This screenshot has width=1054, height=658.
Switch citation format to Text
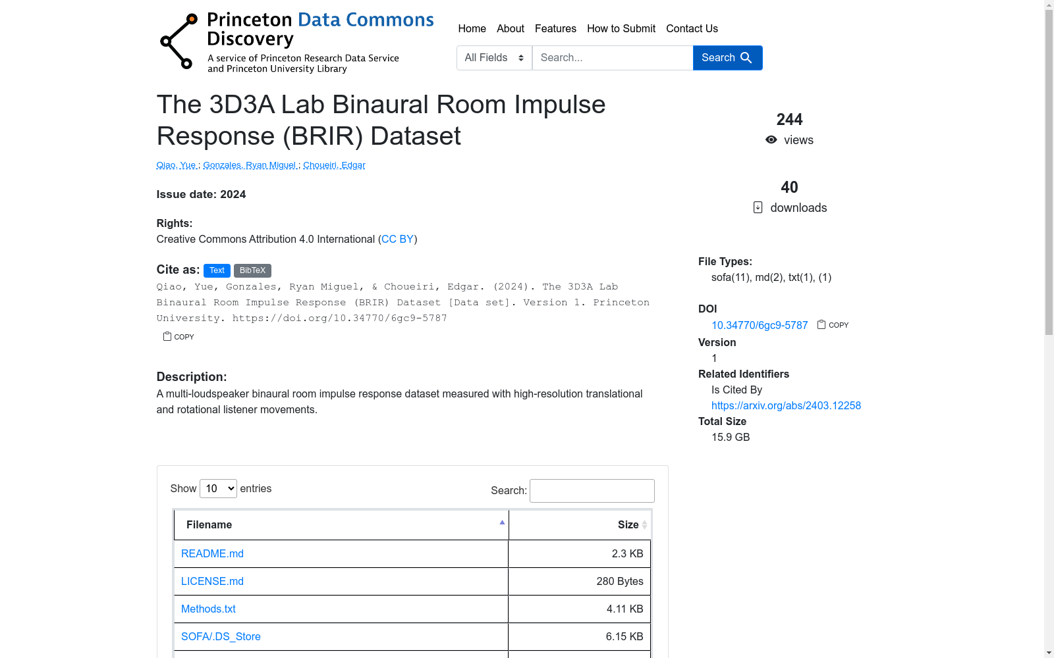pos(217,270)
